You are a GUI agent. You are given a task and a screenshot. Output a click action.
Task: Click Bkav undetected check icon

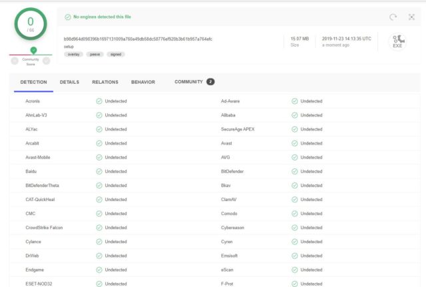[295, 186]
